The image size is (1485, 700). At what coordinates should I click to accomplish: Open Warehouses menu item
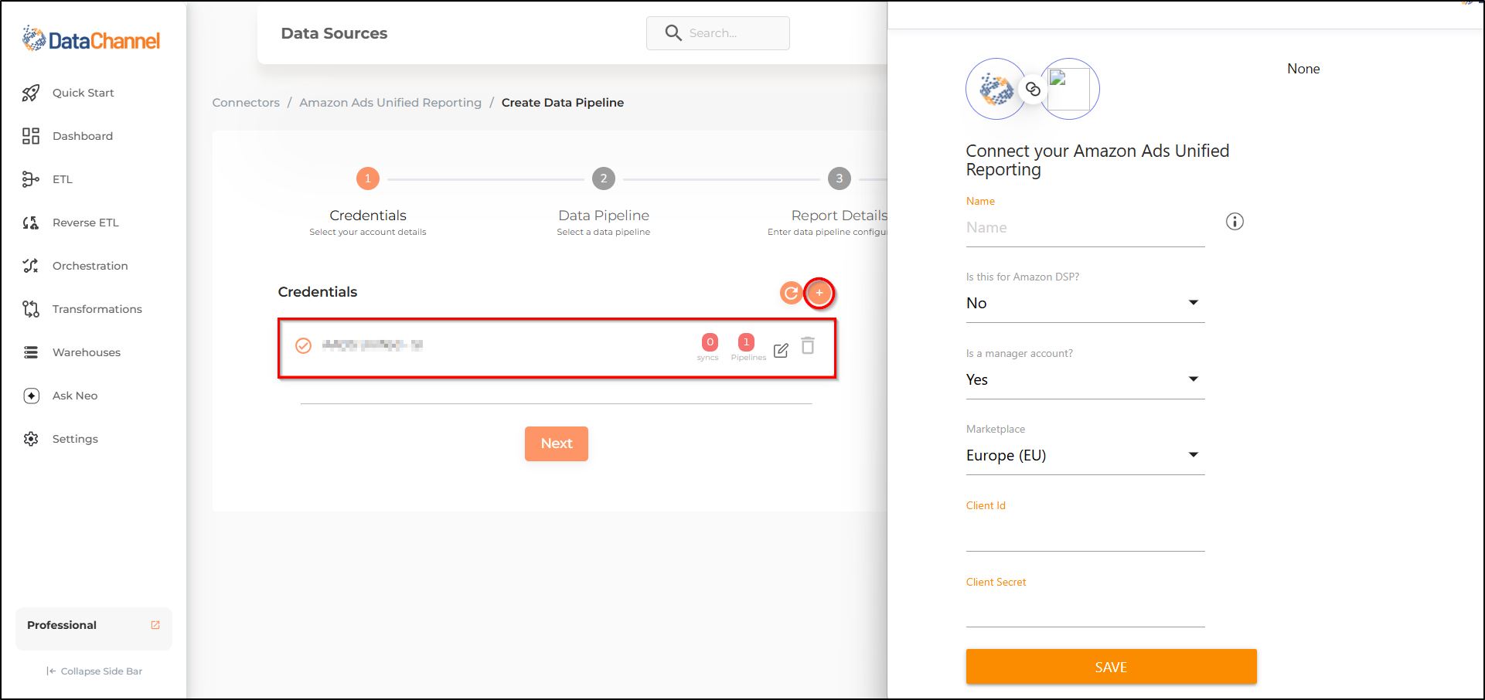87,352
